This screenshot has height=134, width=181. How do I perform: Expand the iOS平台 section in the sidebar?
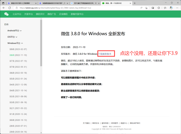click(12, 37)
